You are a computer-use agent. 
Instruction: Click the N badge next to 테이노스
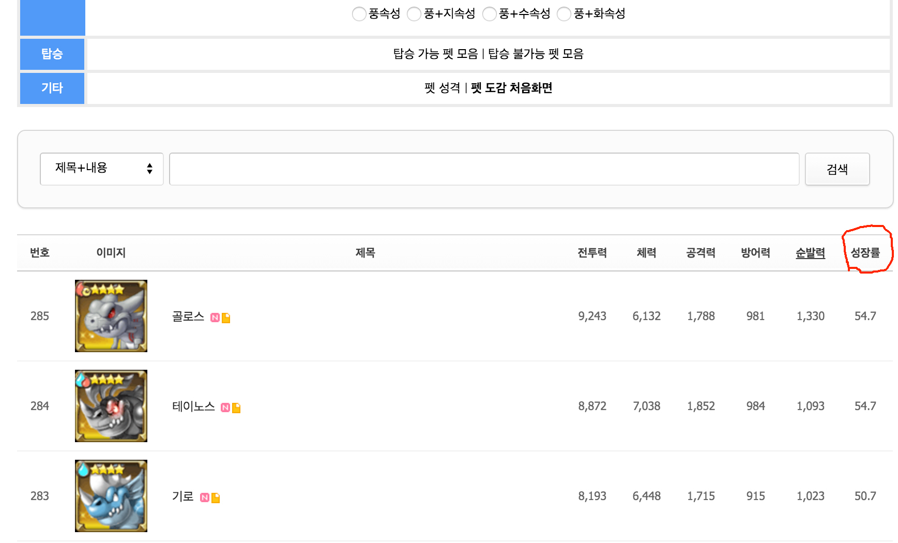click(x=225, y=408)
